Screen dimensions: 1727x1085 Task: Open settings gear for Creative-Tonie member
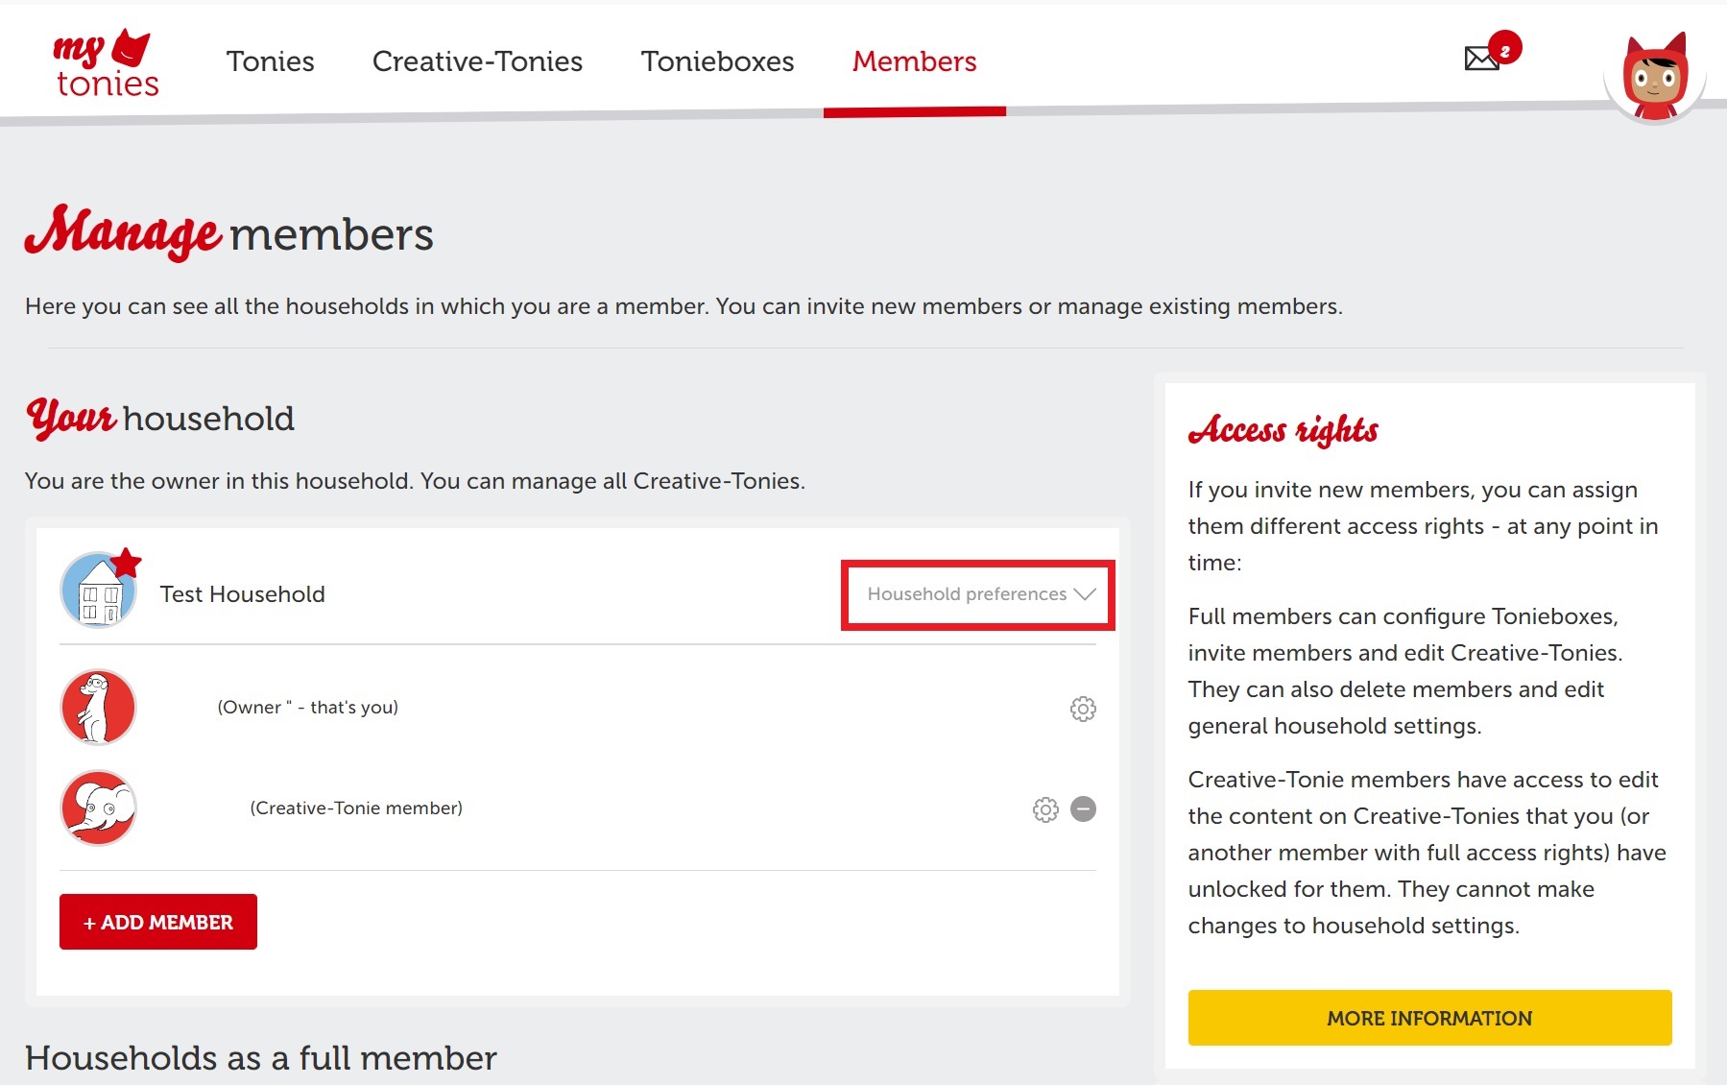(x=1045, y=809)
